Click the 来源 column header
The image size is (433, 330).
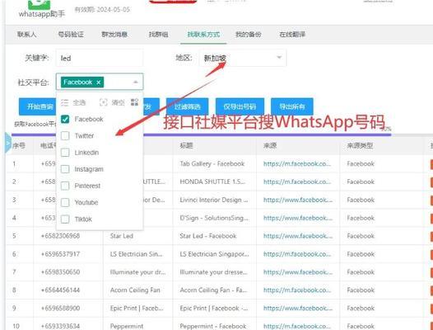270,146
